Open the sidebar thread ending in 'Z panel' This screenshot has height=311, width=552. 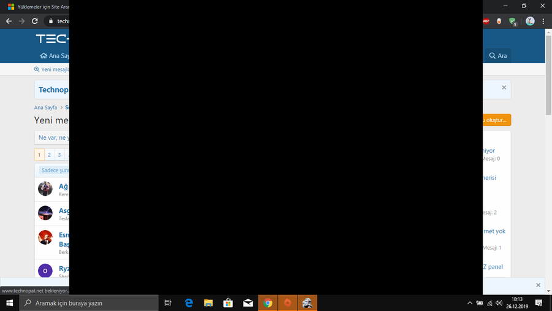tap(493, 267)
